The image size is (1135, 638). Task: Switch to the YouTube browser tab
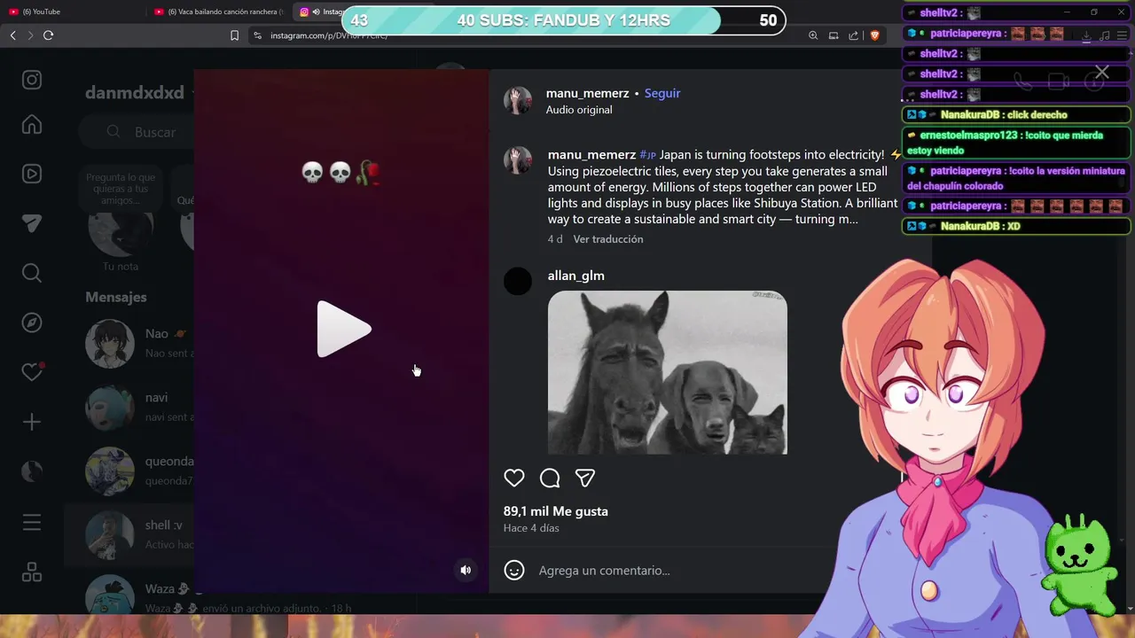[71, 12]
